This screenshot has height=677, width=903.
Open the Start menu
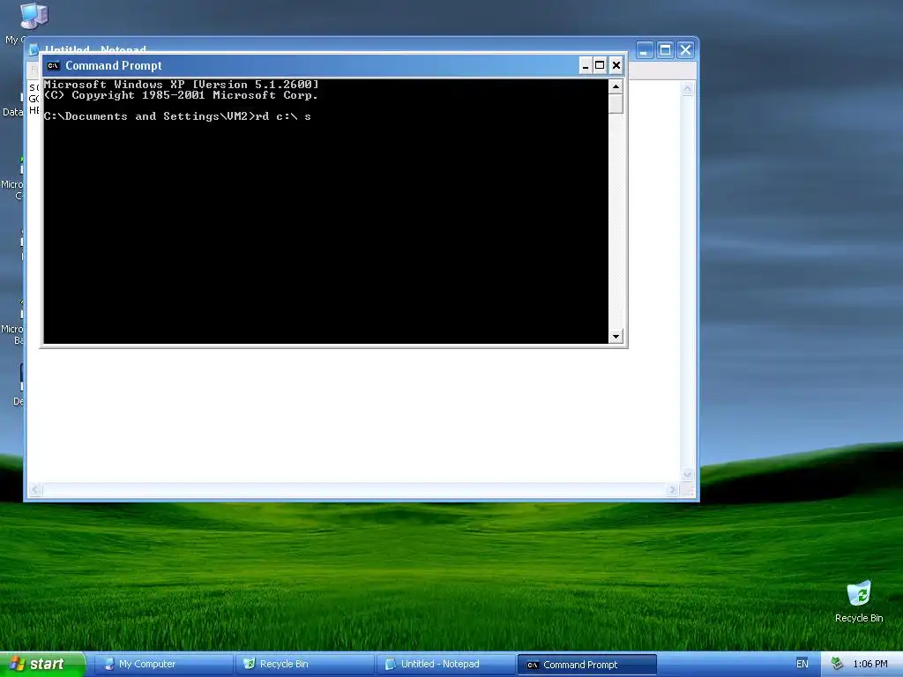pyautogui.click(x=42, y=664)
